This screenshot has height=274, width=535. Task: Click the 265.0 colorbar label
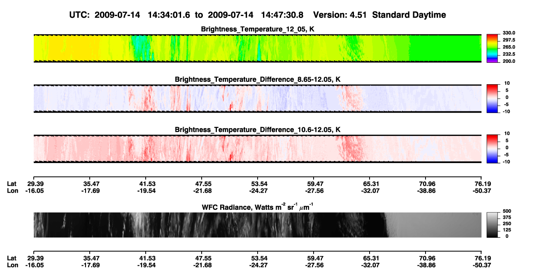(509, 47)
